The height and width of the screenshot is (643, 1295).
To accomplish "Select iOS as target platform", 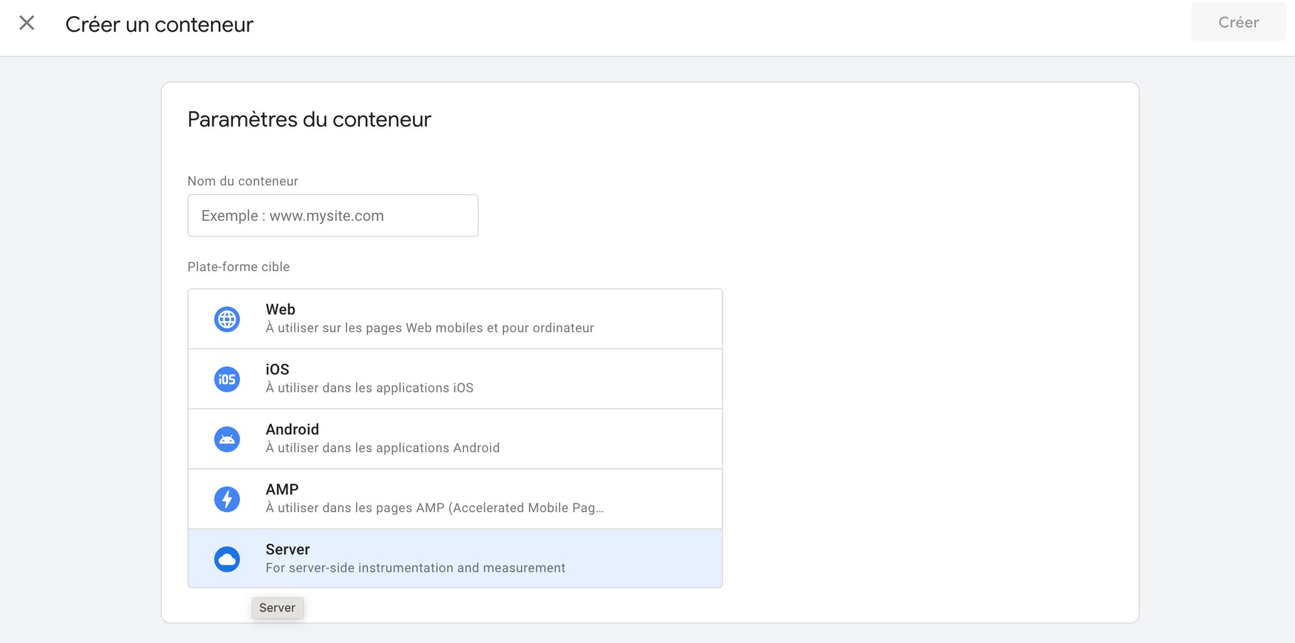I will click(x=455, y=379).
